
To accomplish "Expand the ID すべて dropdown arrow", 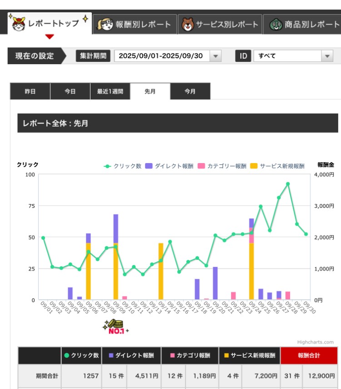I will [x=327, y=56].
